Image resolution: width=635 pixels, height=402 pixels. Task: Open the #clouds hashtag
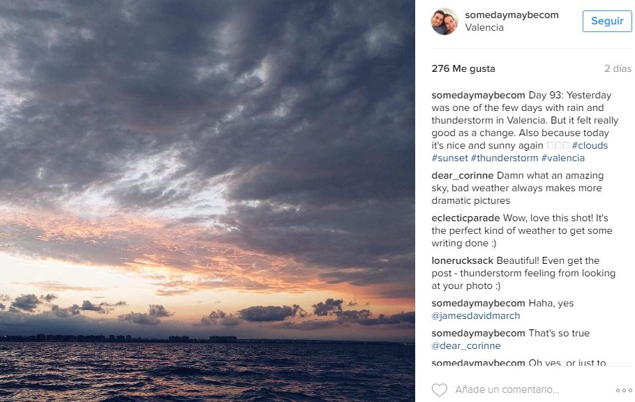[590, 146]
